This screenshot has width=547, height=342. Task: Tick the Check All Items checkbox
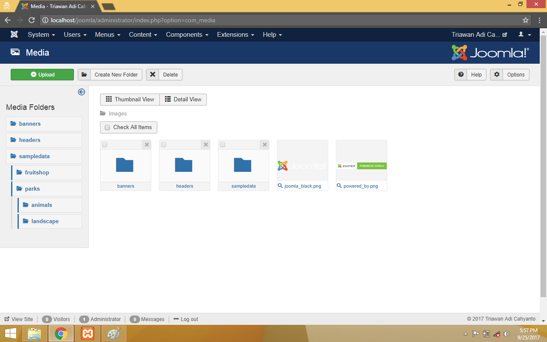pos(107,127)
